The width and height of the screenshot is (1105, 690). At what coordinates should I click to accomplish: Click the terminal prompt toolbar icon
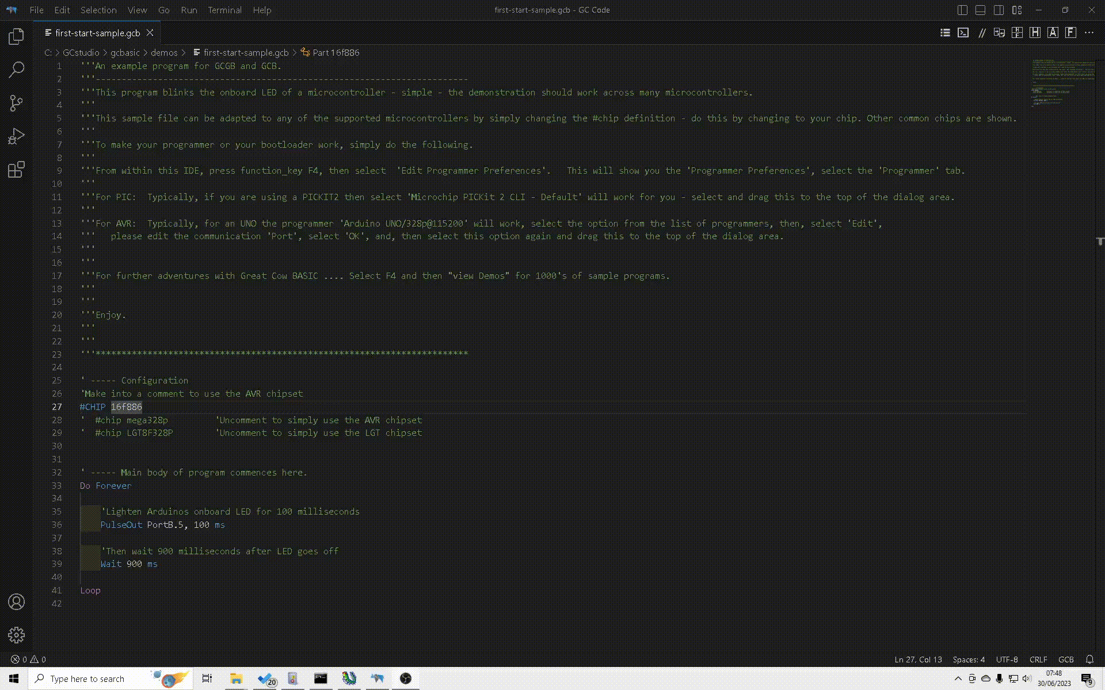point(963,33)
